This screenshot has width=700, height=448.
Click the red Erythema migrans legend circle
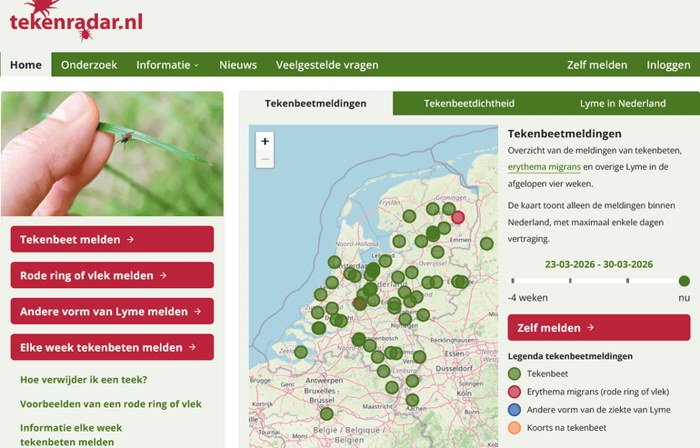point(515,392)
